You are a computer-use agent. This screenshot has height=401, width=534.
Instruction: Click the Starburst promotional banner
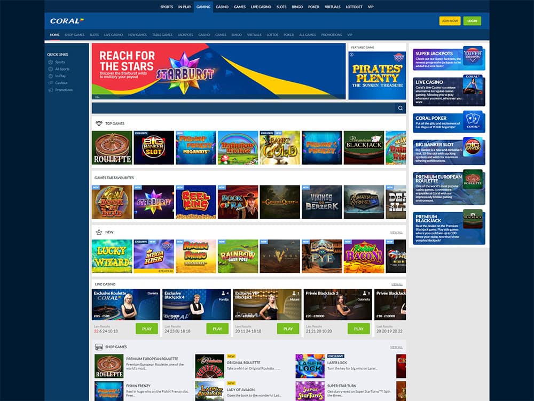218,71
